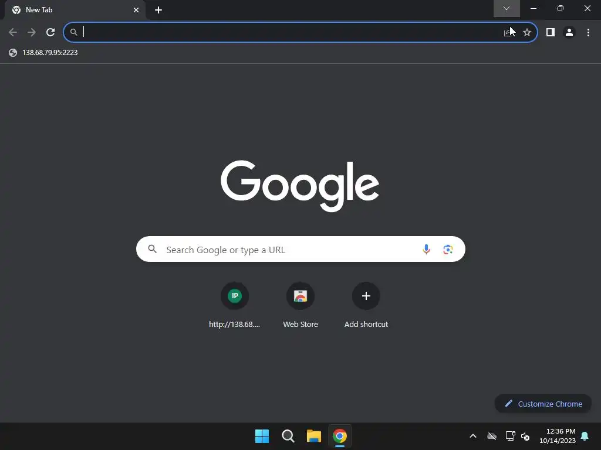Screen dimensions: 601x450
Task: Open Windows taskbar search
Action: coord(288,436)
